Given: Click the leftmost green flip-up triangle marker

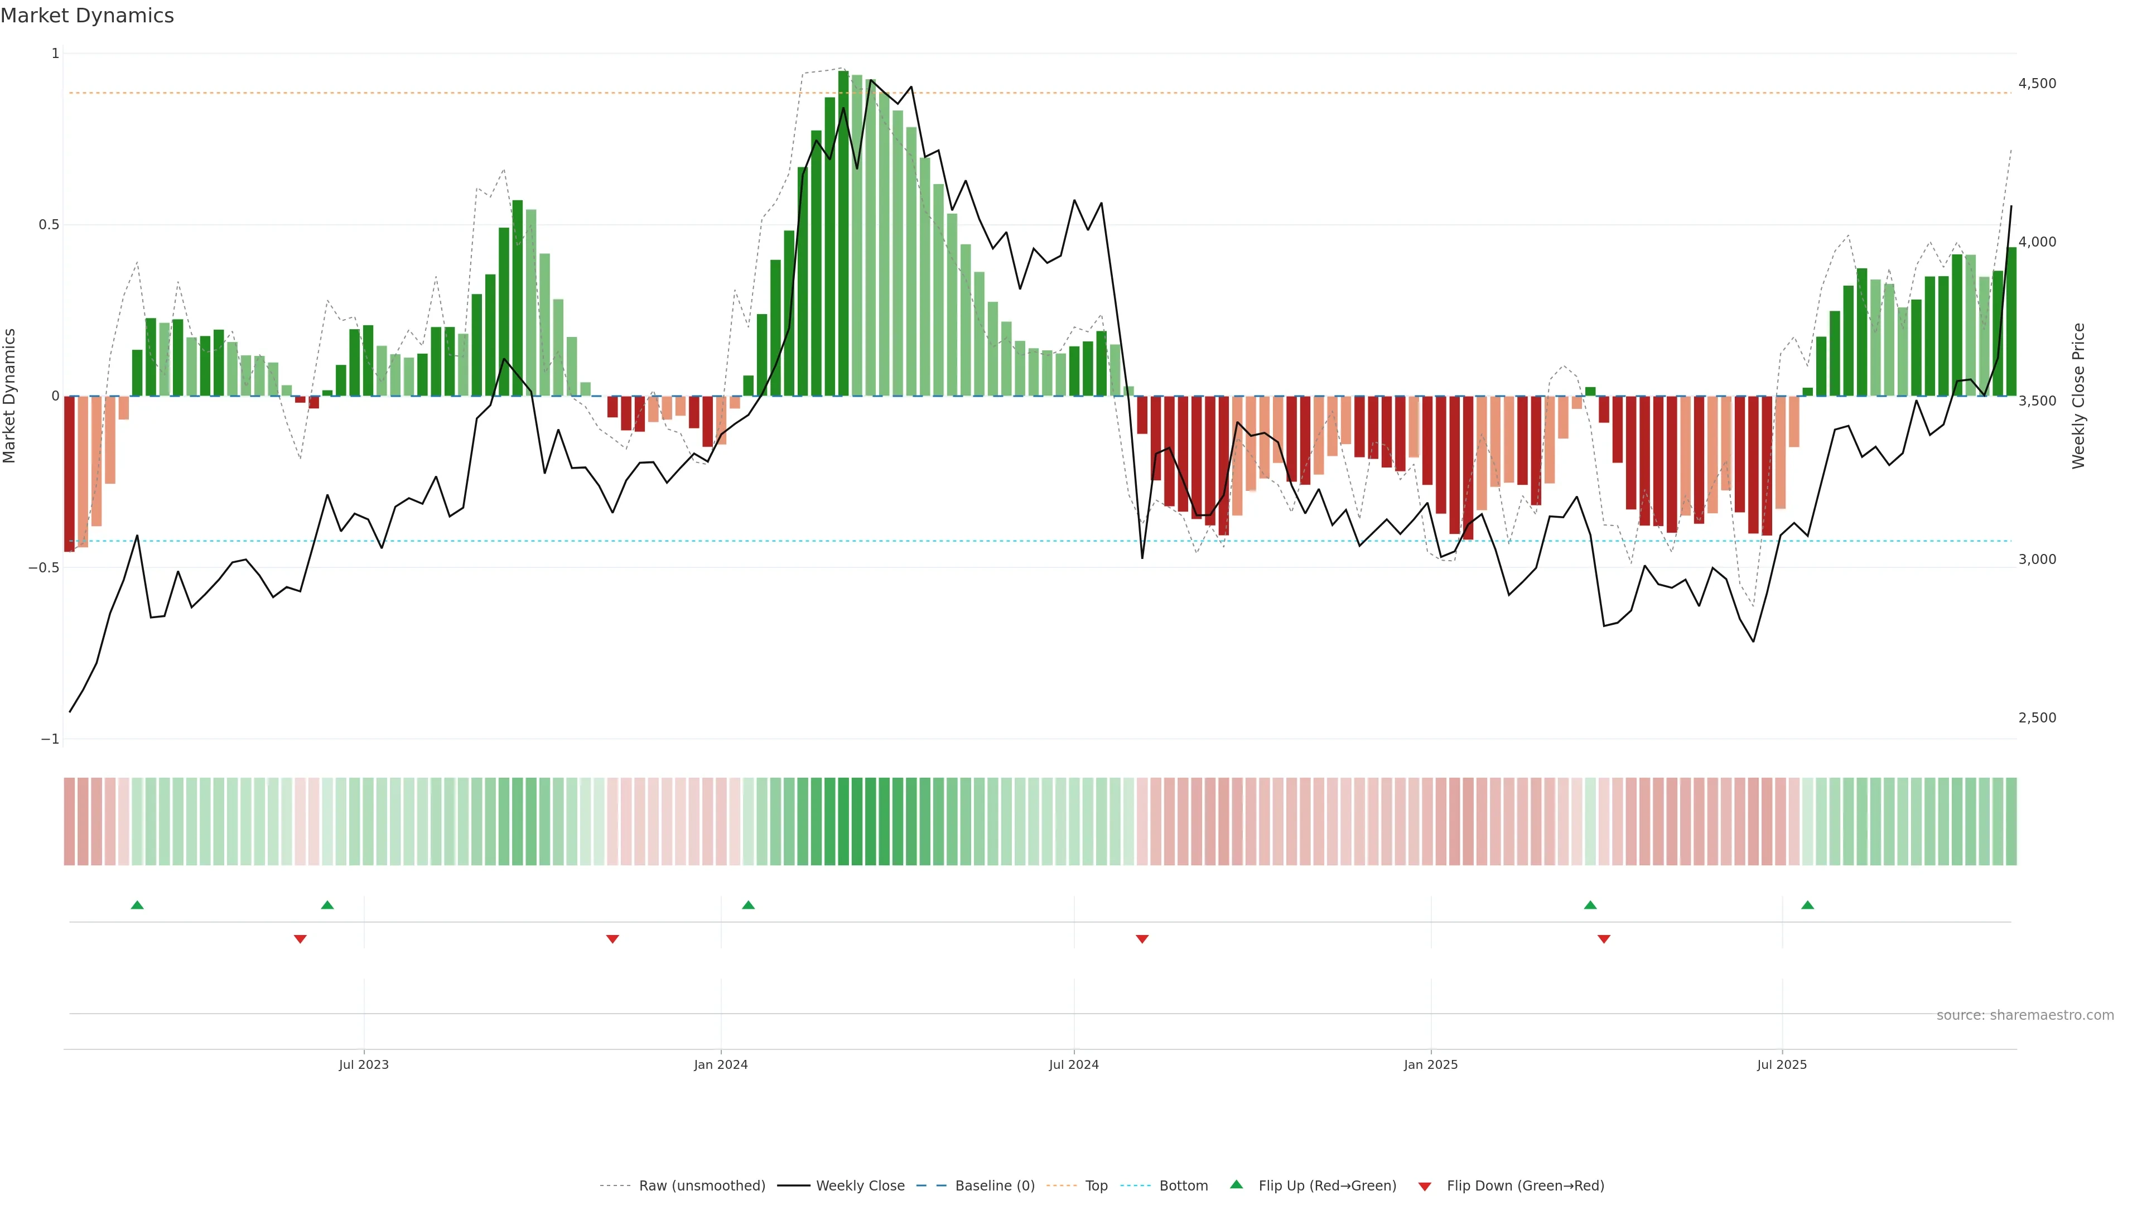Looking at the screenshot, I should coord(137,905).
